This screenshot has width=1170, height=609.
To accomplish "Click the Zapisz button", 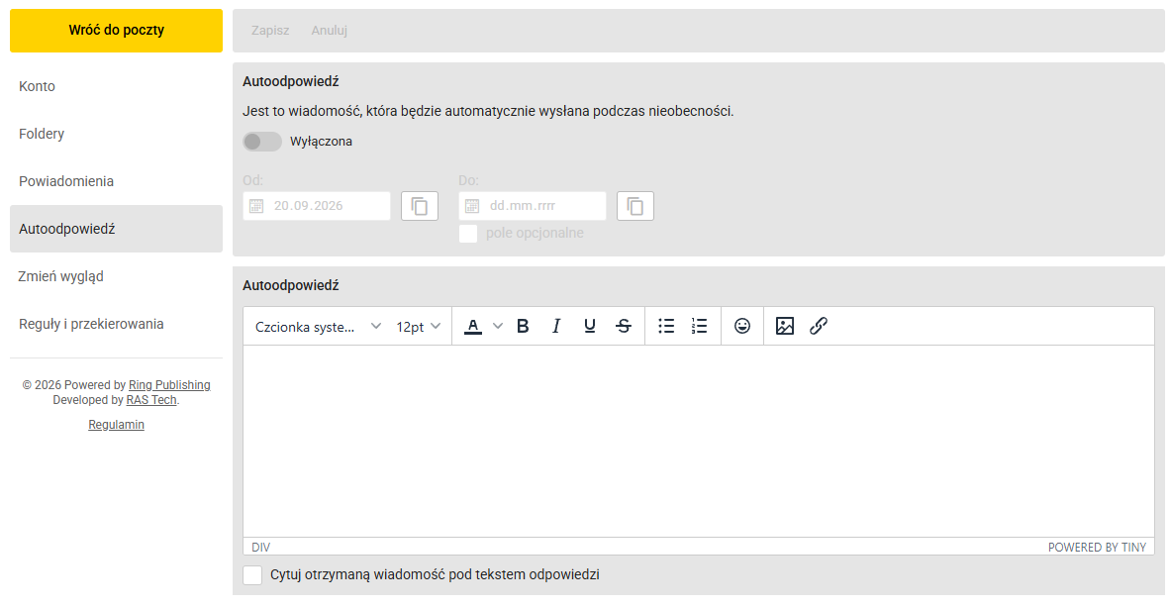I will tap(270, 31).
